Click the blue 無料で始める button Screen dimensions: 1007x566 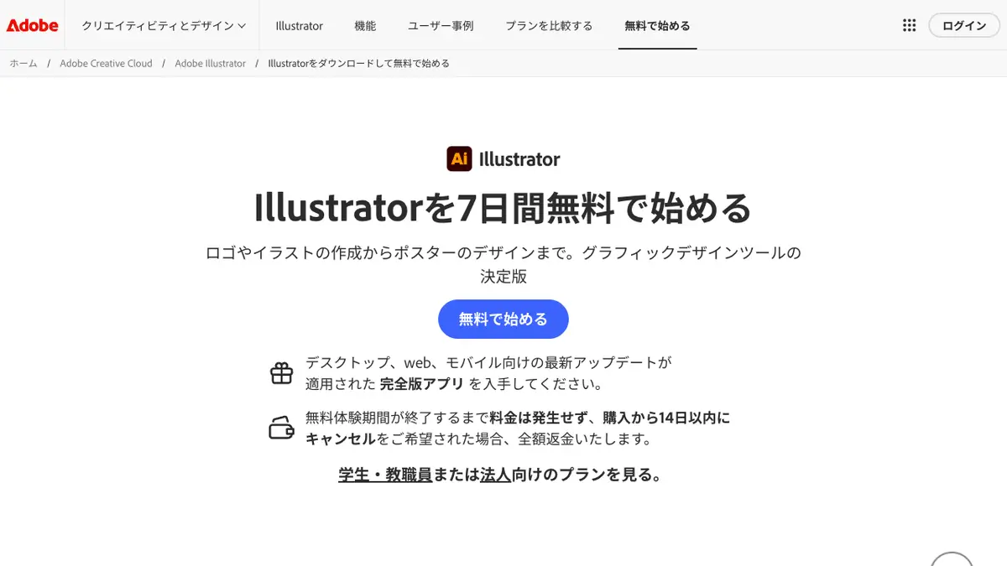(503, 319)
